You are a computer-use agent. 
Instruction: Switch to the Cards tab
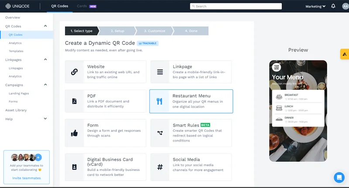[82, 7]
